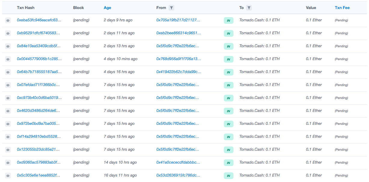View transaction 0x972be0bd9a7ba005...
This screenshot has height=182, width=369.
(x=38, y=124)
